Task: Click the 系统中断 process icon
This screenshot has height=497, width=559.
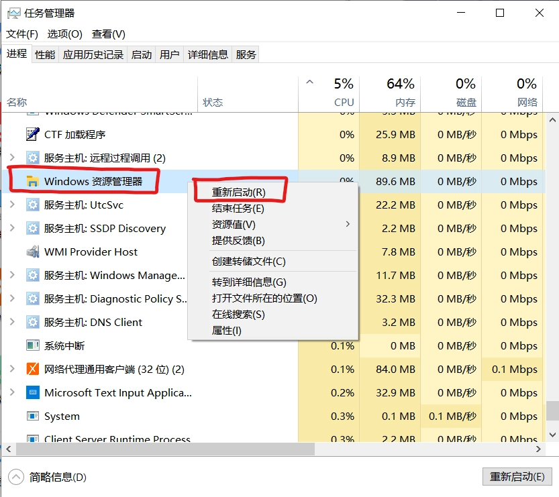Action: click(x=33, y=345)
